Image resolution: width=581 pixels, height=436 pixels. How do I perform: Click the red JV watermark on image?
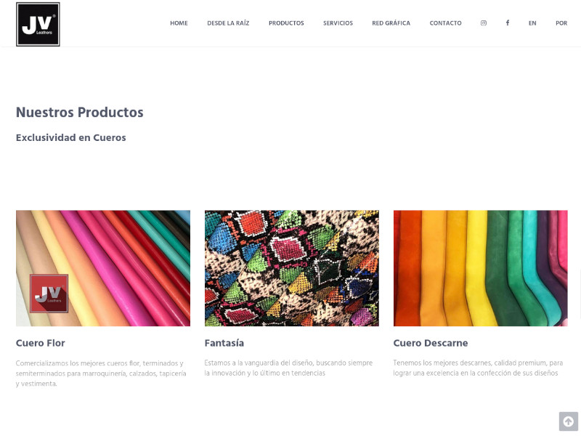tap(49, 294)
